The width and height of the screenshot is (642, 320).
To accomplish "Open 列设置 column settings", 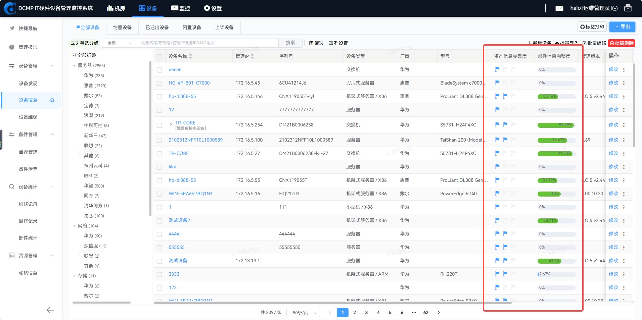I will [338, 43].
